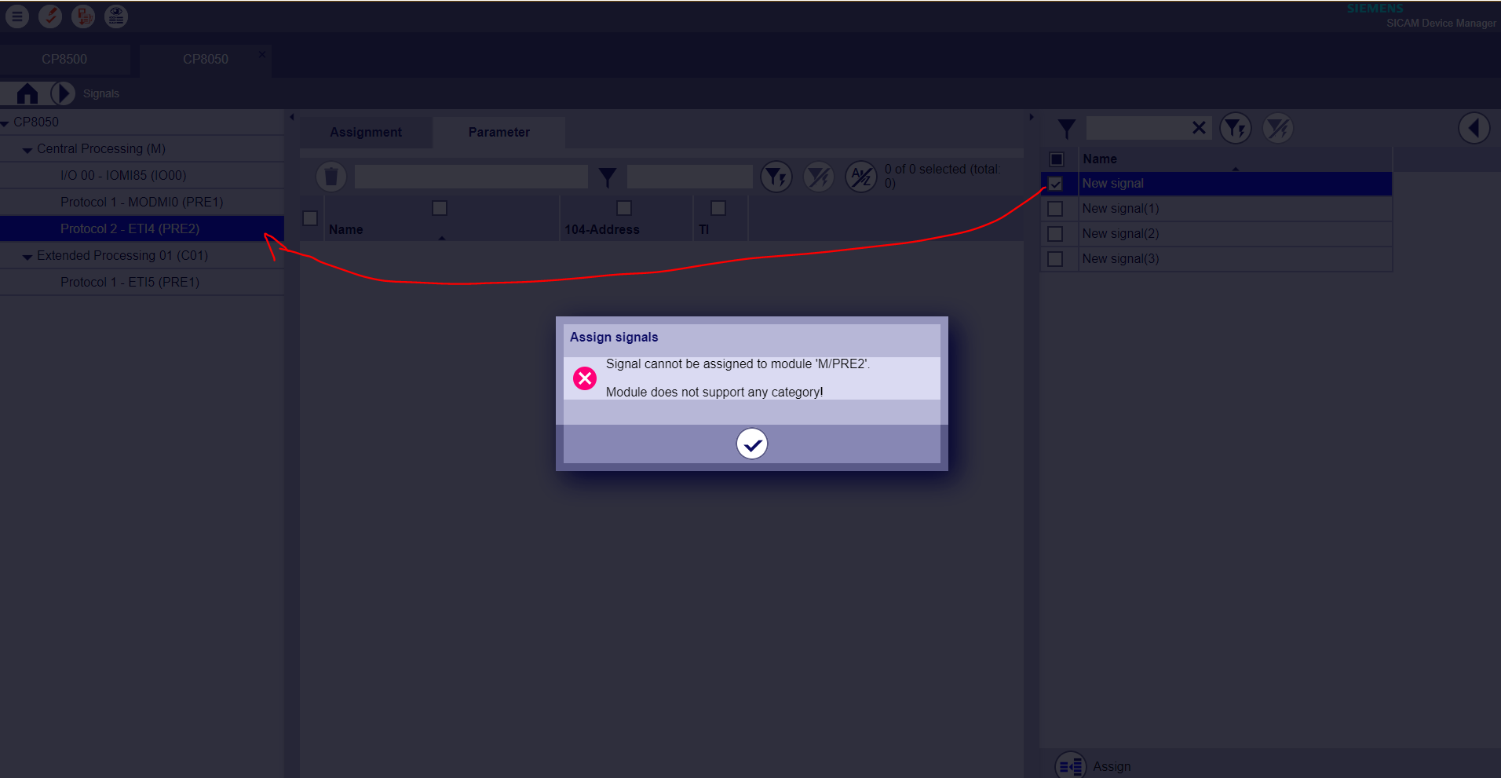
Task: Select the New signal row text
Action: [x=1112, y=183]
